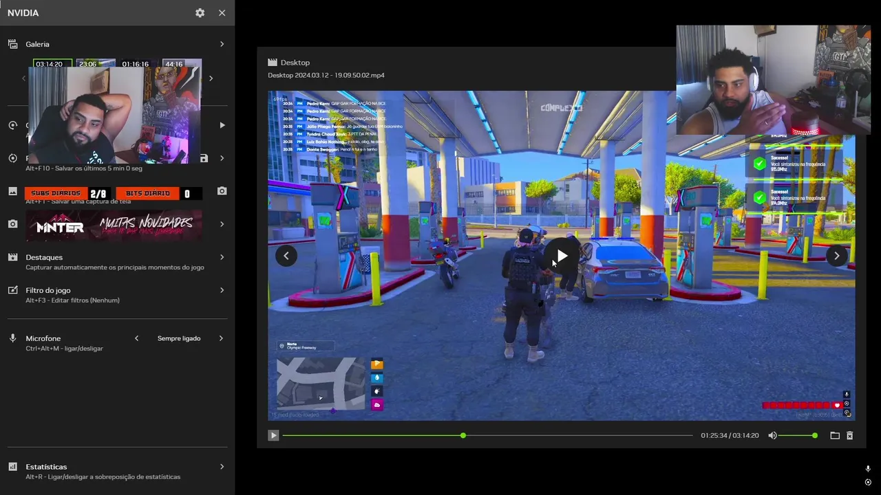Screen dimensions: 881x495
Task: Go to previous video with left arrow
Action: 286,256
